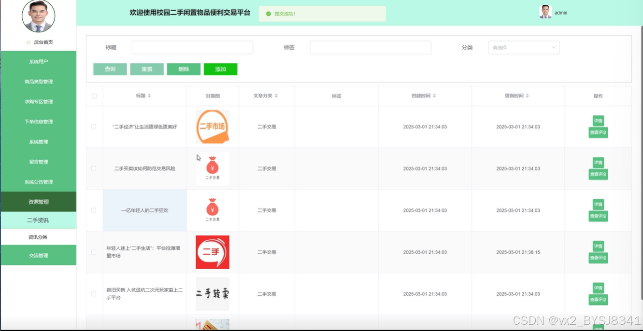Click 二手交易 category in the 卖旧买新 row
The width and height of the screenshot is (643, 331).
point(267,294)
